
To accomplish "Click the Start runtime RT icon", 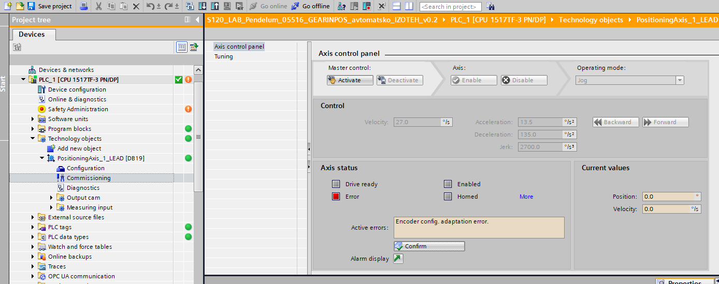I will 239,6.
